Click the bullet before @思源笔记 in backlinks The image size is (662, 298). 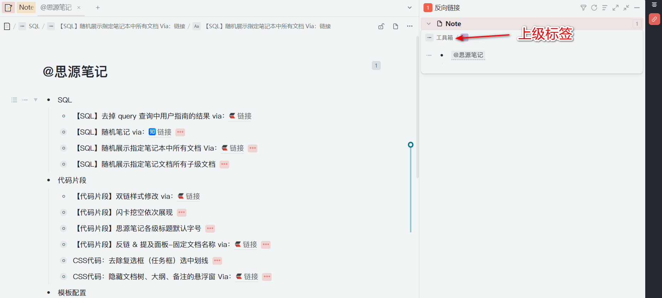pyautogui.click(x=442, y=55)
